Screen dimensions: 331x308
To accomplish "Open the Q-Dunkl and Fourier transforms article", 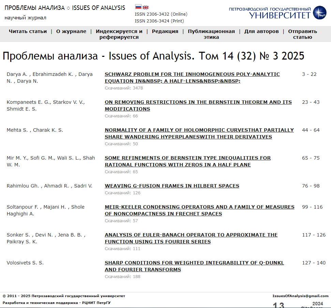I will 194,266.
